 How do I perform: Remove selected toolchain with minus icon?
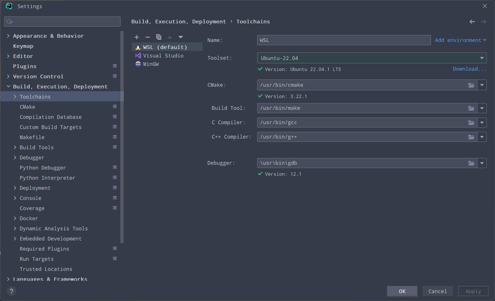point(148,37)
